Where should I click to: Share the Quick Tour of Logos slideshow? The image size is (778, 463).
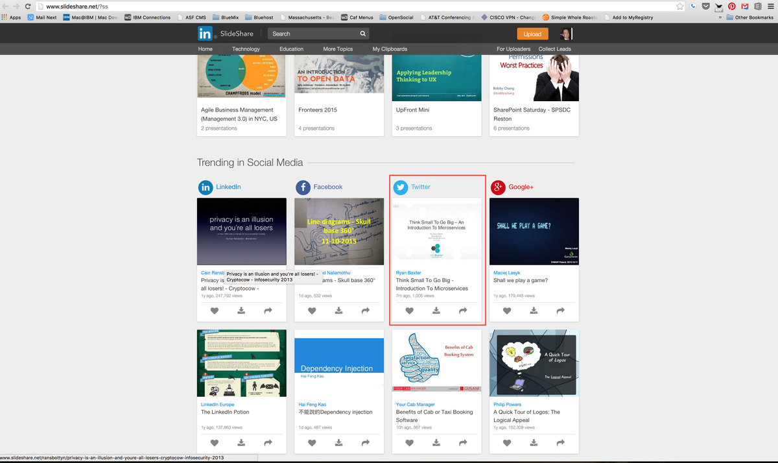[x=560, y=443]
